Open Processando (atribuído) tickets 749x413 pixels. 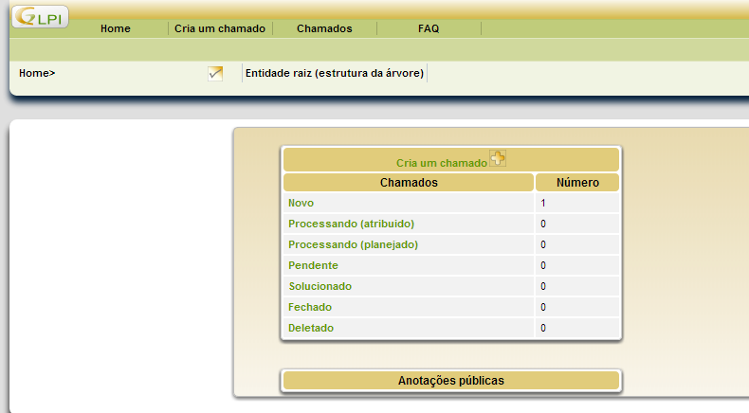(x=351, y=224)
